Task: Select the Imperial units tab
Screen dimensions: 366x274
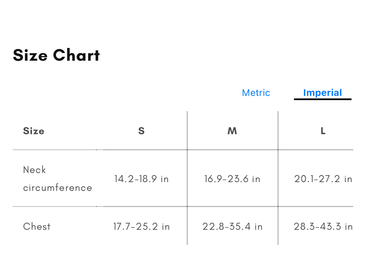Action: tap(322, 93)
